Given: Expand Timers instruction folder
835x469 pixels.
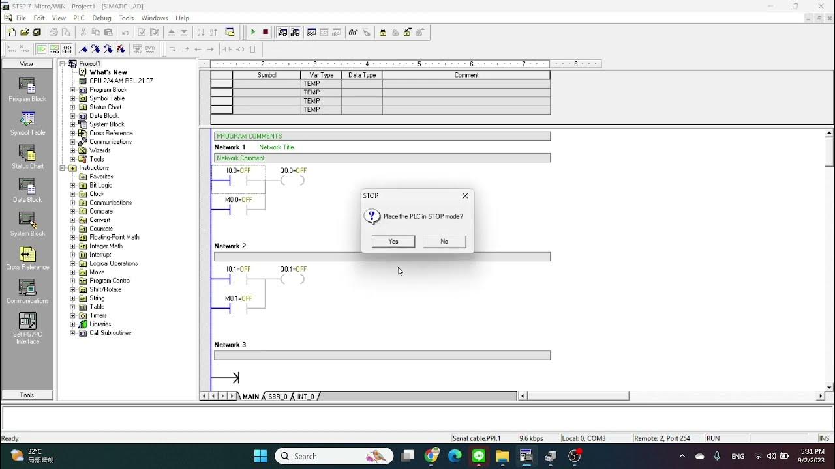Looking at the screenshot, I should point(72,315).
